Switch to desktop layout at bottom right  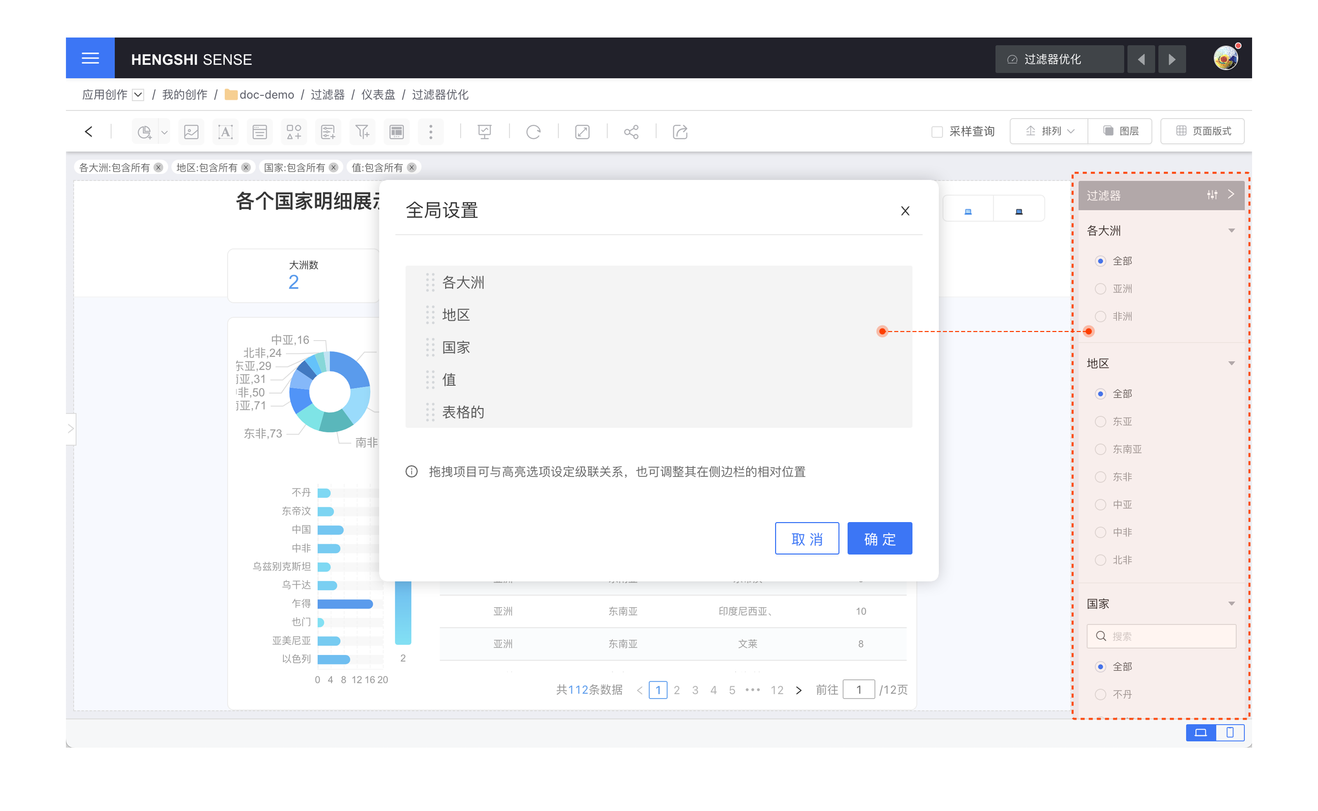coord(1201,733)
